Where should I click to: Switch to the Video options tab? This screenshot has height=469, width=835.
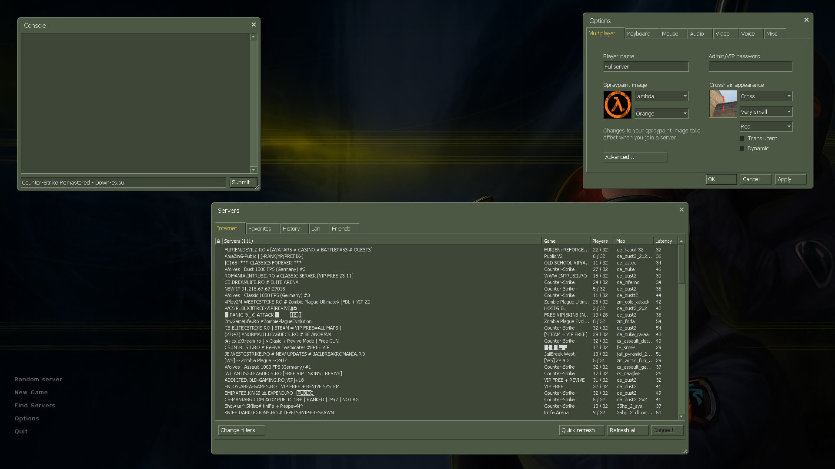pos(726,34)
